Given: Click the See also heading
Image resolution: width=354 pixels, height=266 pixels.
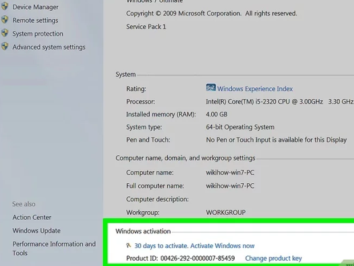Looking at the screenshot, I should pos(24,204).
